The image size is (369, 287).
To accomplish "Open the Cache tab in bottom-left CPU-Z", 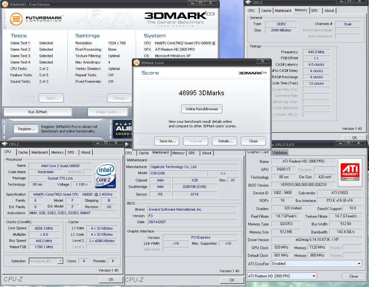I will tap(22, 152).
